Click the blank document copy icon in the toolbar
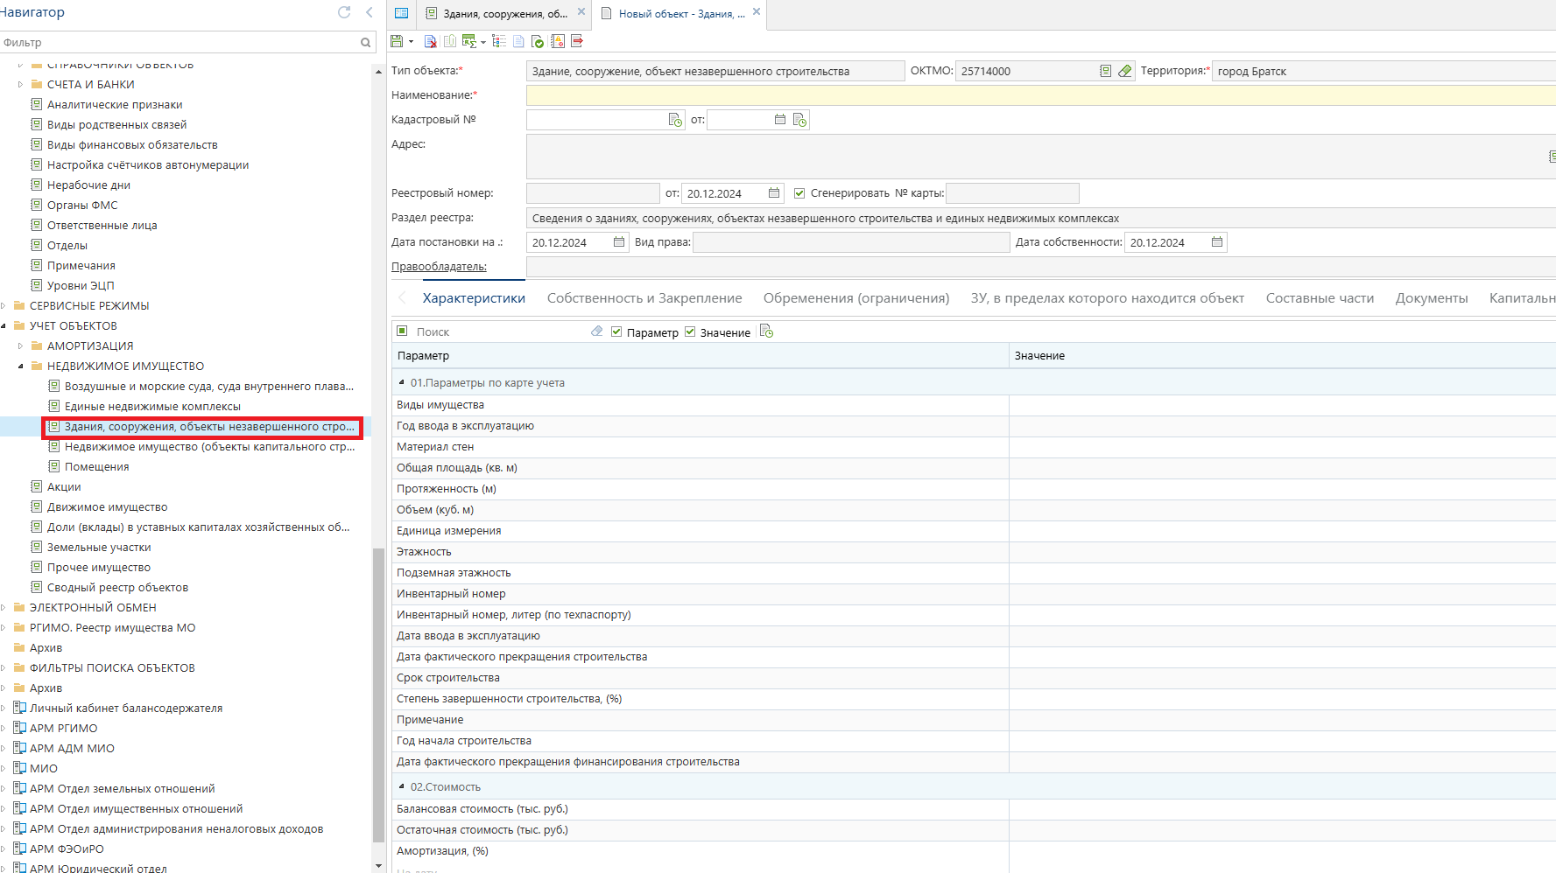The image size is (1556, 873). coord(518,41)
